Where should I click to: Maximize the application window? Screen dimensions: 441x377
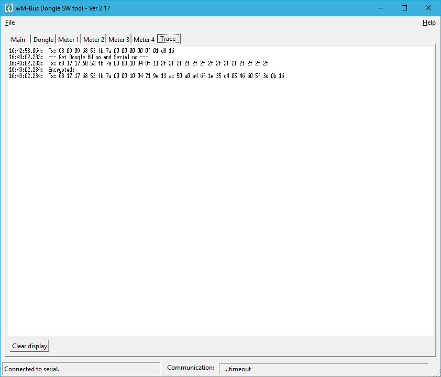[404, 8]
